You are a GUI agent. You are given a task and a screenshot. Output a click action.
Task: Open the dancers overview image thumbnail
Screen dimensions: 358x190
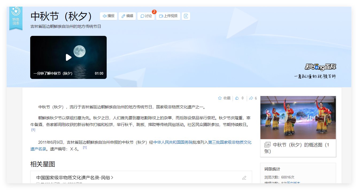click(x=298, y=117)
